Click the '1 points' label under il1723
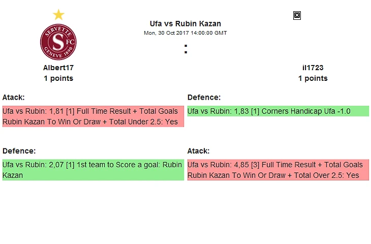 point(313,78)
